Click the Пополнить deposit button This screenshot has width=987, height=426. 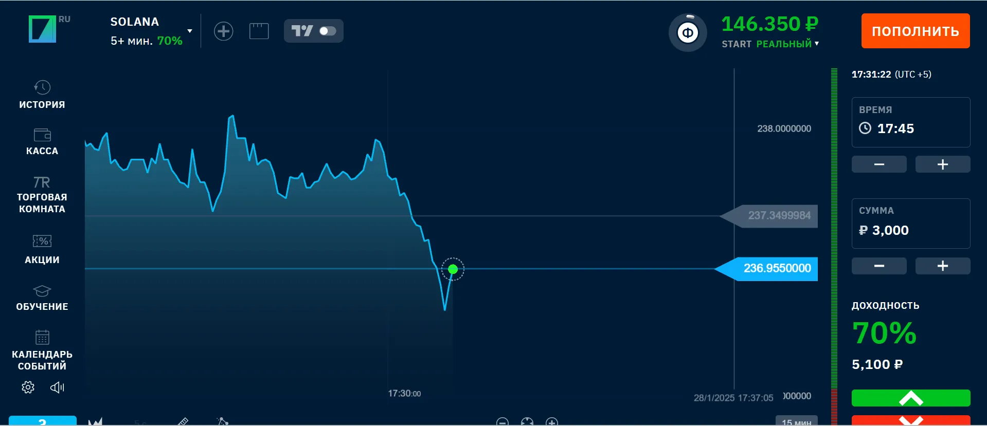pos(916,31)
